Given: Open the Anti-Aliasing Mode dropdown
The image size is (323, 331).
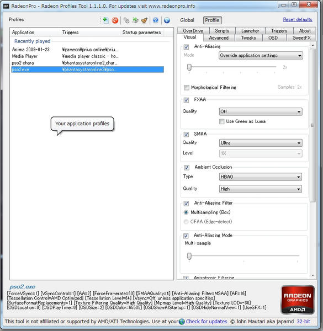Looking at the screenshot, I should [x=261, y=56].
